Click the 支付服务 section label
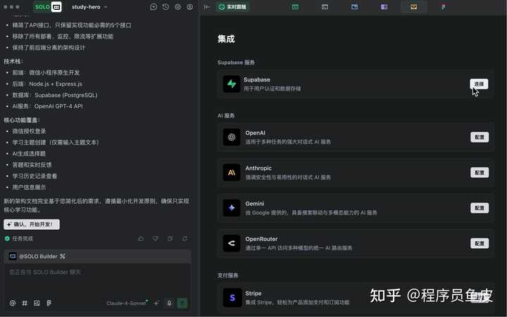Image resolution: width=507 pixels, height=317 pixels. 228,276
